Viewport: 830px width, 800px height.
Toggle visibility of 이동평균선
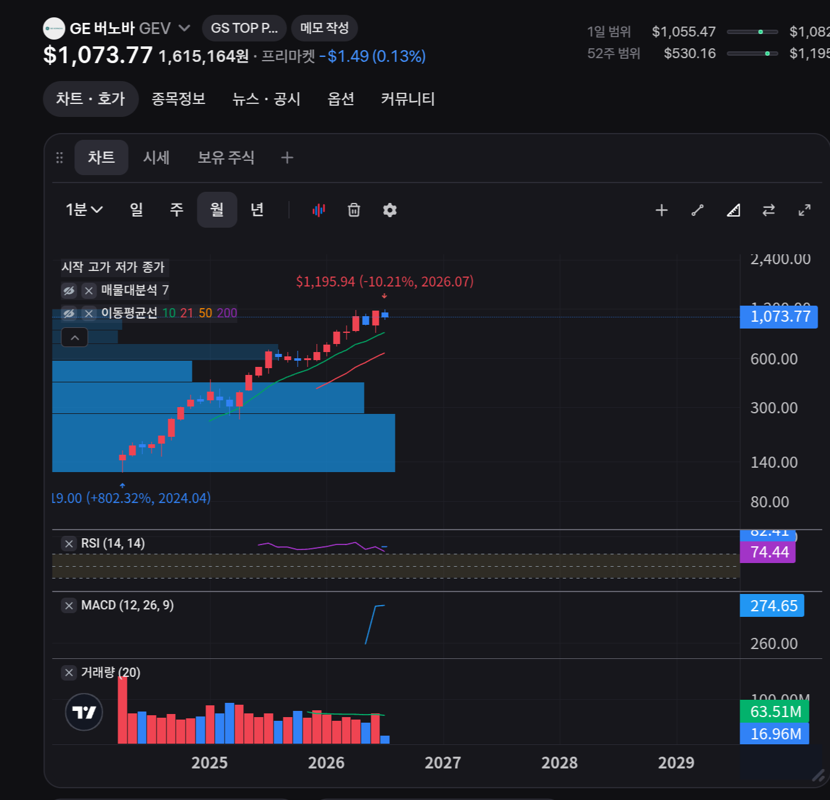(69, 313)
